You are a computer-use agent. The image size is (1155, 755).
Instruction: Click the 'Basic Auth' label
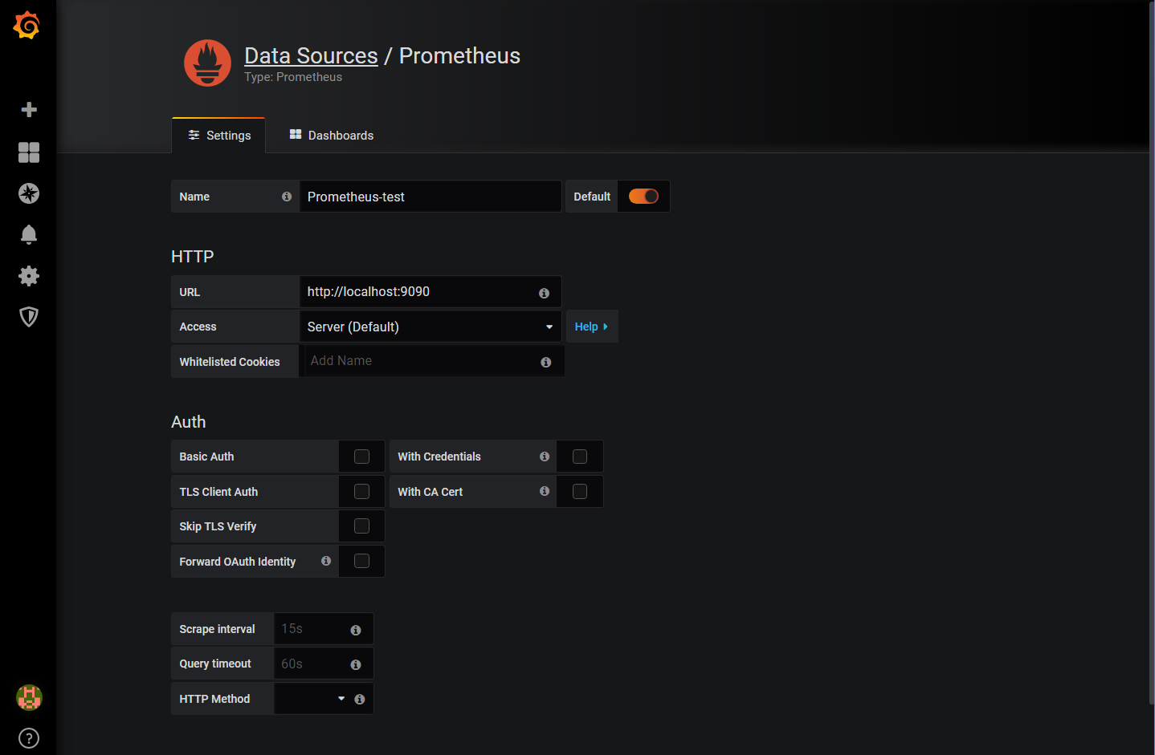206,457
